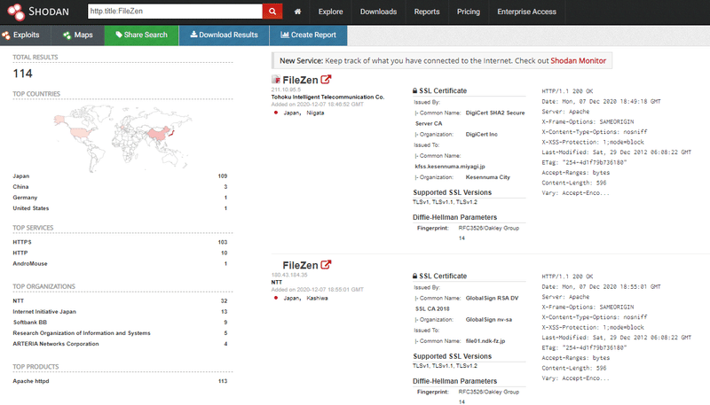Click first result's Supported SSL Versions heading
The width and height of the screenshot is (710, 405).
tap(452, 192)
